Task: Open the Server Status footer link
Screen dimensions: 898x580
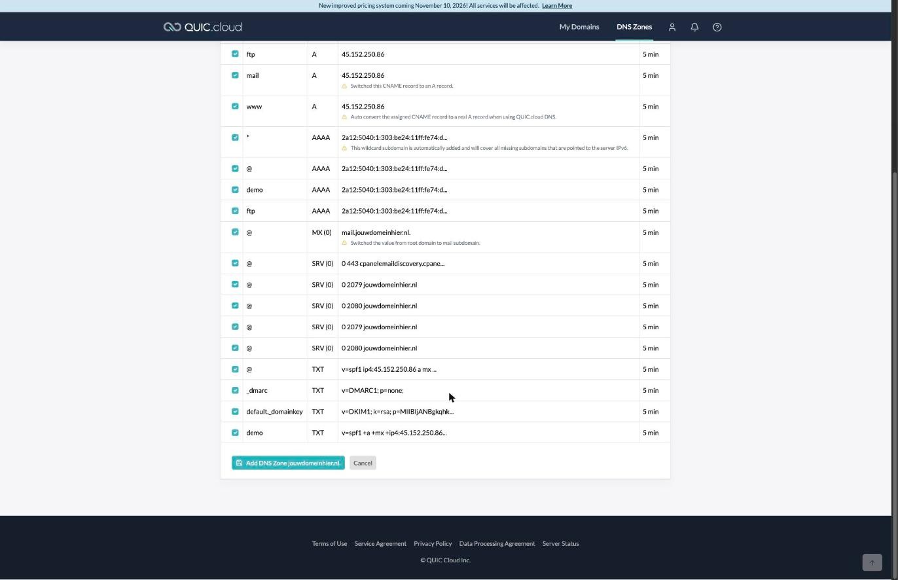Action: click(560, 543)
